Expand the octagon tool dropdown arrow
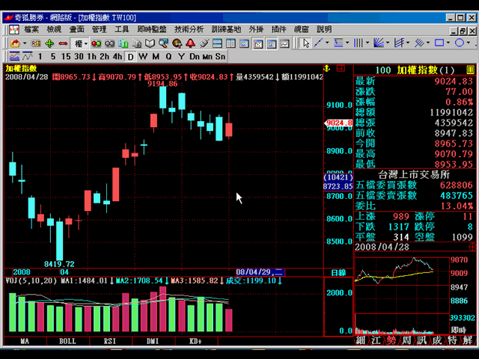The height and width of the screenshot is (359, 479). pos(468,43)
